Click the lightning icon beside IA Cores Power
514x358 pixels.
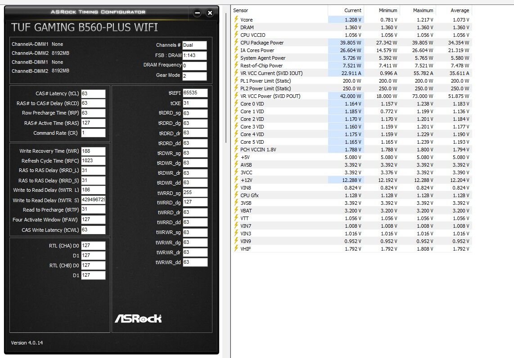[x=236, y=50]
